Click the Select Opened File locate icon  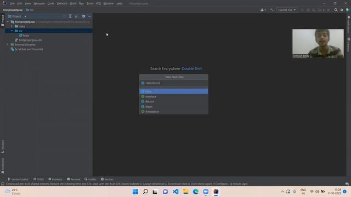(64, 16)
